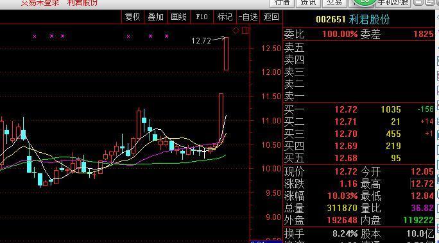This screenshot has height=243, width=439.
Task: Click the 涨跌 change value 1.16
Action: 349,184
